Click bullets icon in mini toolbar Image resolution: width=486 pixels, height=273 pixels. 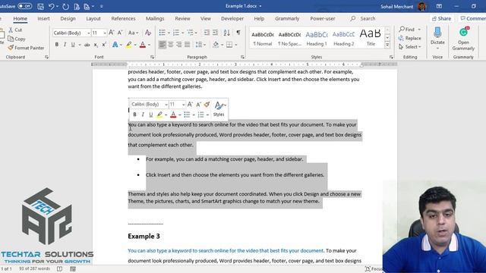point(187,115)
